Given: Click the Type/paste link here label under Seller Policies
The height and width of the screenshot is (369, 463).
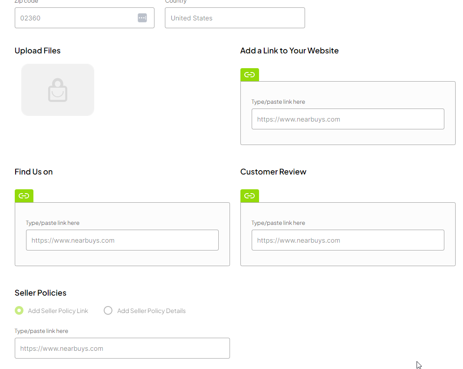Looking at the screenshot, I should coord(41,331).
